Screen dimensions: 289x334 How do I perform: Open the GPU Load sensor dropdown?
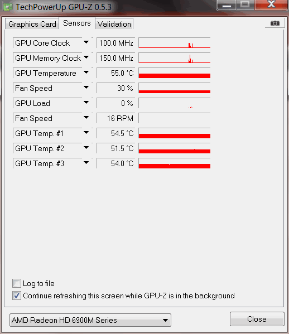86,103
